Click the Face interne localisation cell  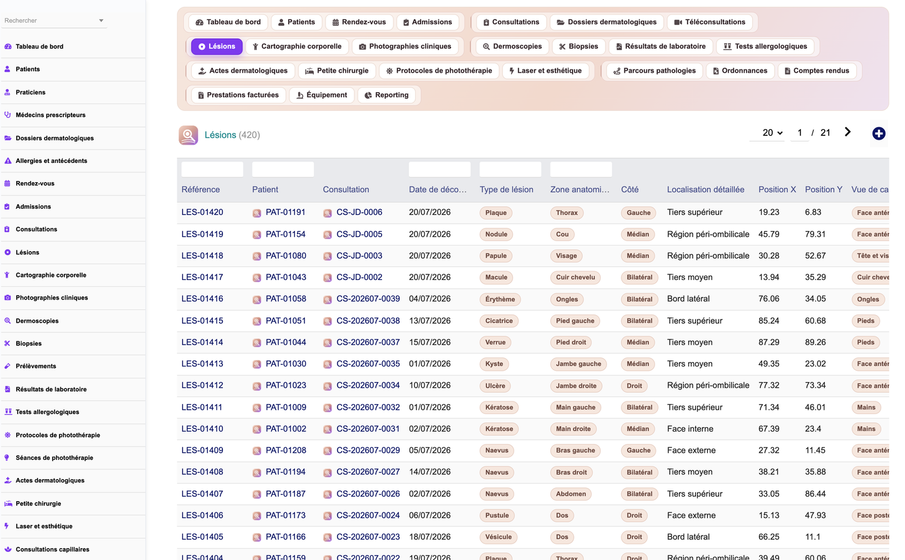pos(690,429)
